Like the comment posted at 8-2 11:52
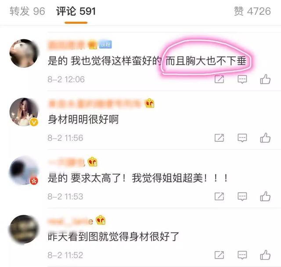The width and height of the screenshot is (281, 267). (x=265, y=255)
